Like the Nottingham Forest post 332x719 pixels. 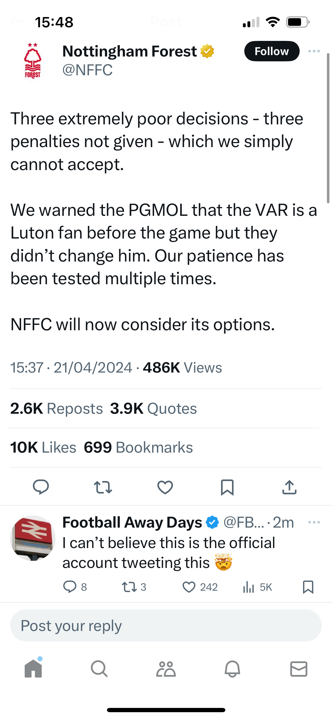165,487
